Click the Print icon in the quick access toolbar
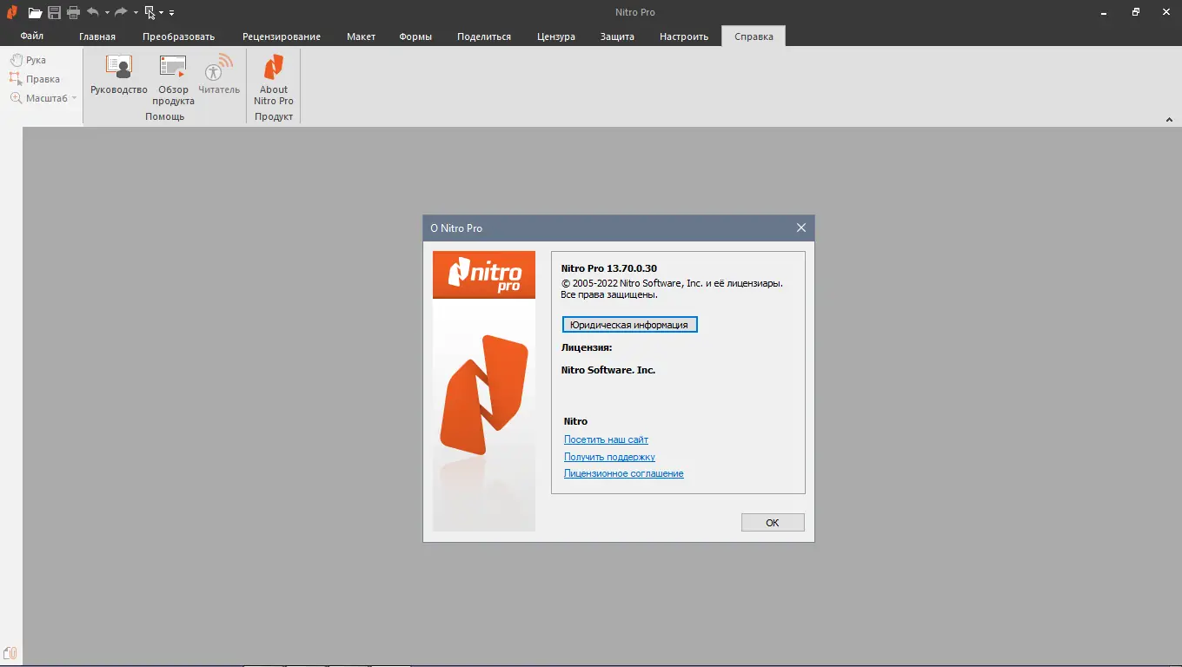The image size is (1182, 667). point(73,12)
